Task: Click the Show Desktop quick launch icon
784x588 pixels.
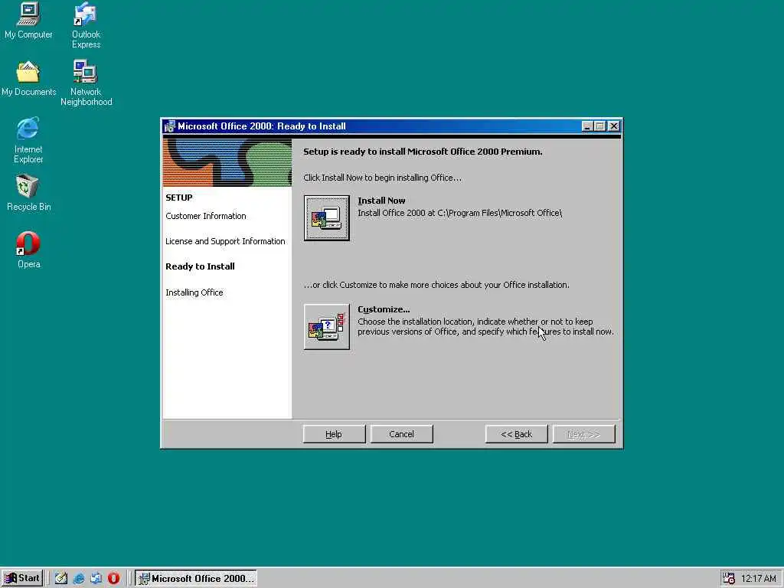Action: (61, 578)
